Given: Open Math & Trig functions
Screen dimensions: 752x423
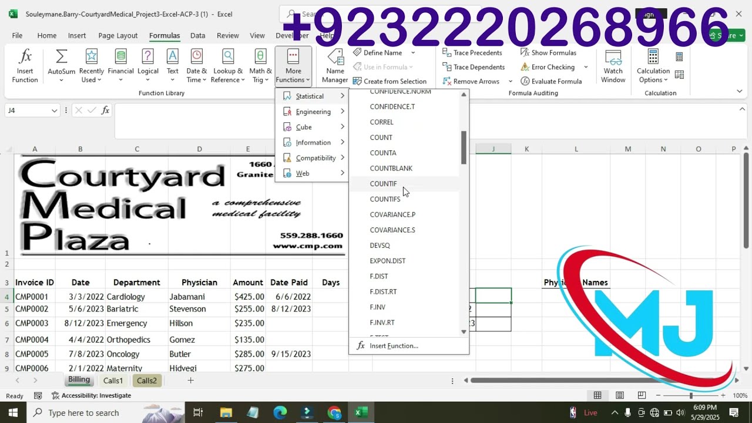Looking at the screenshot, I should (x=260, y=66).
